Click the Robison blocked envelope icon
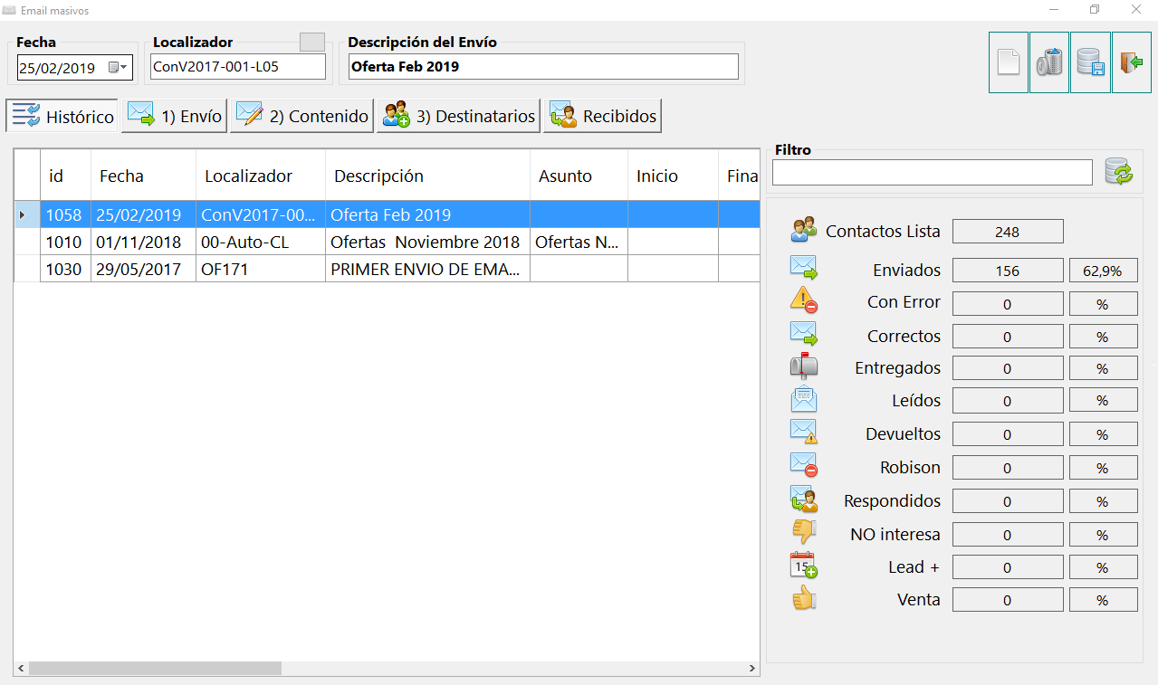 point(804,465)
